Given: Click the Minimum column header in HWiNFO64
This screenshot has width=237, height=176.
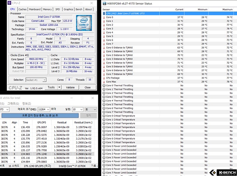Looking at the screenshot, I should pyautogui.click(x=196, y=9).
